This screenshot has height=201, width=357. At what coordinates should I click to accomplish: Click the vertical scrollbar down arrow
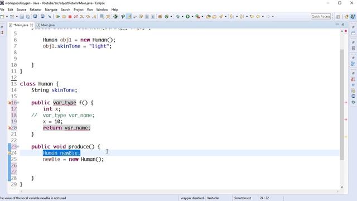pyautogui.click(x=342, y=187)
